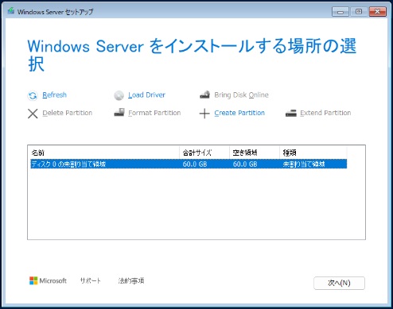Click the Create Partition link
Screen dimensions: 393x309
point(239,113)
